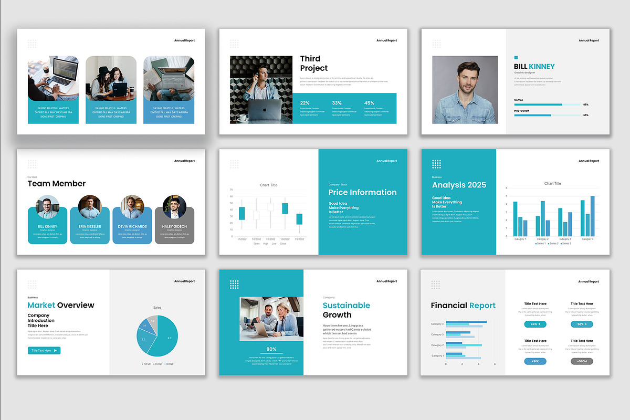Click the candlestick chart on Price Information slide
The height and width of the screenshot is (420, 630).
[268, 214]
